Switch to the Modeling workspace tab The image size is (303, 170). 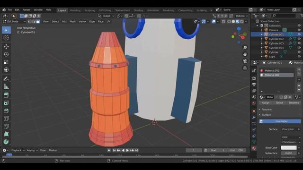tap(75, 10)
